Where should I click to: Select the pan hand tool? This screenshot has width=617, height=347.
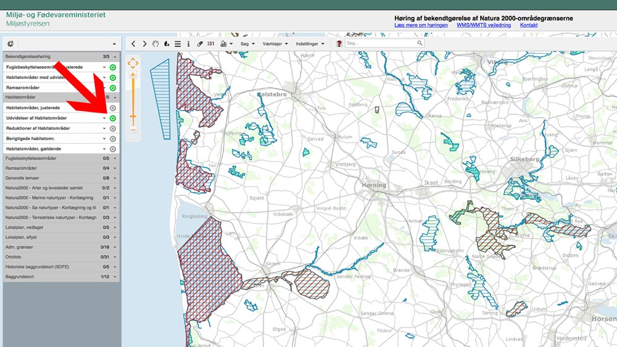(x=155, y=44)
